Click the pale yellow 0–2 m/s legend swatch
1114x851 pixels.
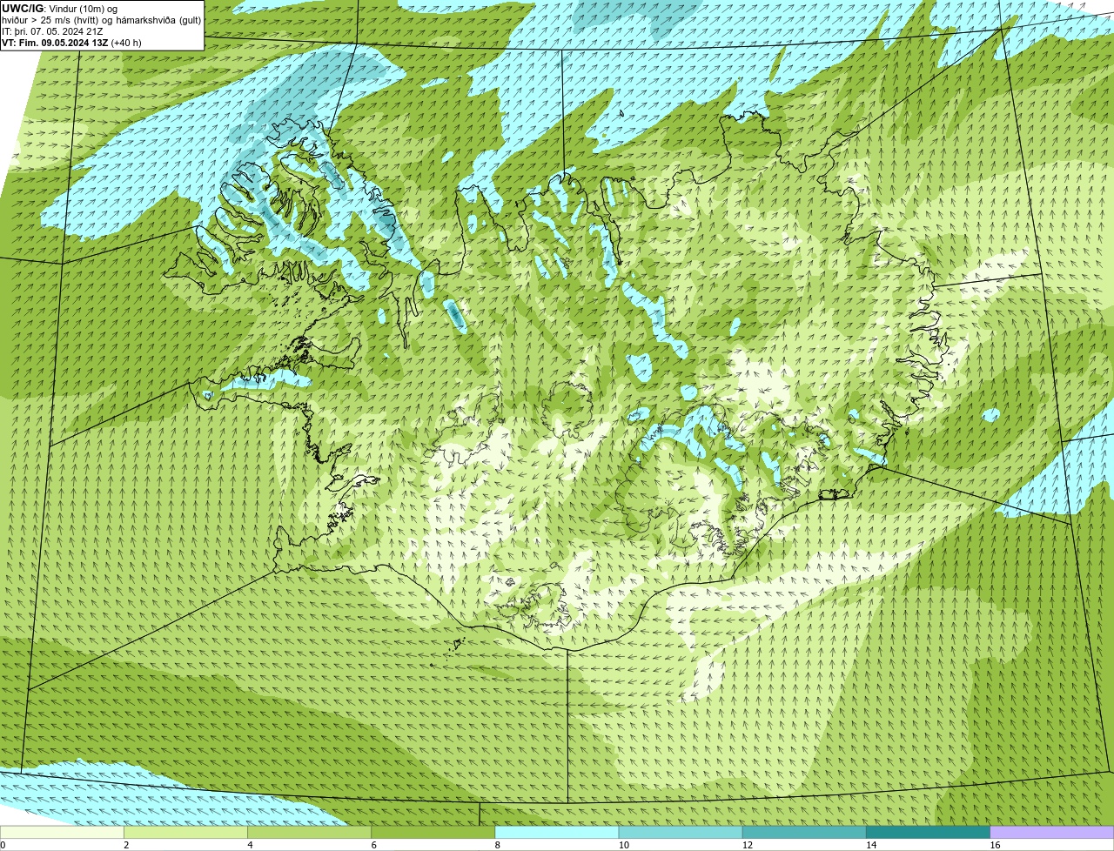[x=62, y=832]
